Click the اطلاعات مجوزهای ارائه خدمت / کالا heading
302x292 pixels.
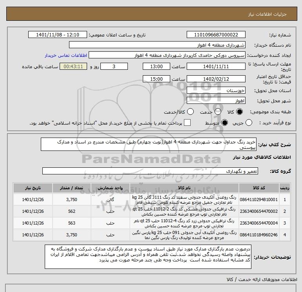[x=262, y=279]
